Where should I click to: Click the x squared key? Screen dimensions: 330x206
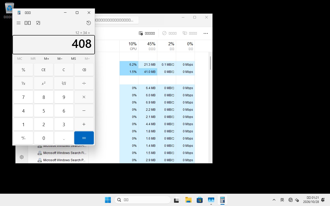[44, 83]
